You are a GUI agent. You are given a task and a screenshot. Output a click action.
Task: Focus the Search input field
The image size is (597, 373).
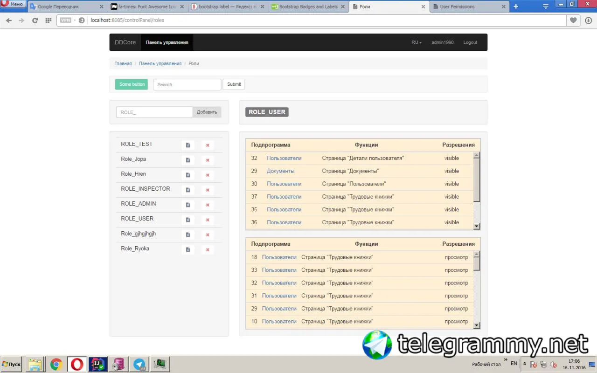[187, 84]
